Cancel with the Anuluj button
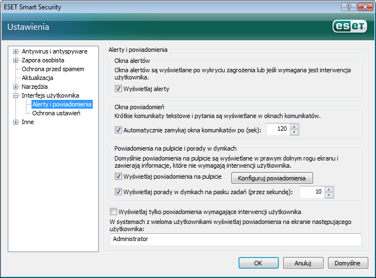Viewport: 376px width, 278px height. pyautogui.click(x=303, y=263)
